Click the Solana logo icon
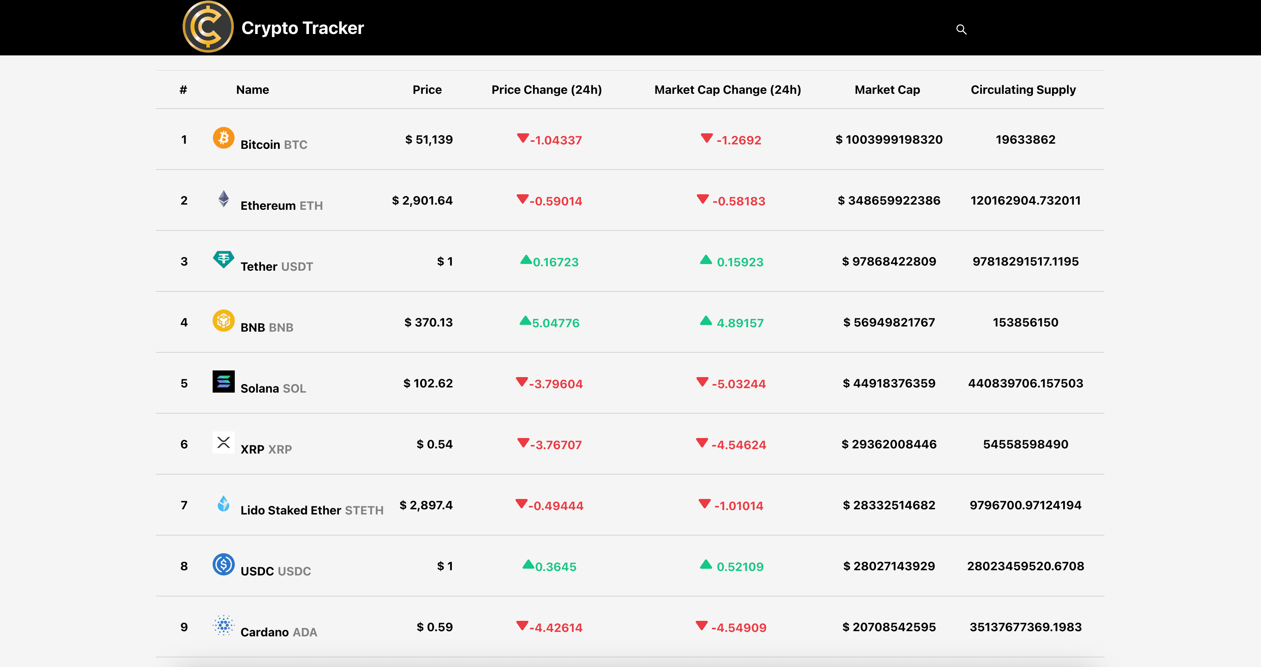 click(223, 382)
